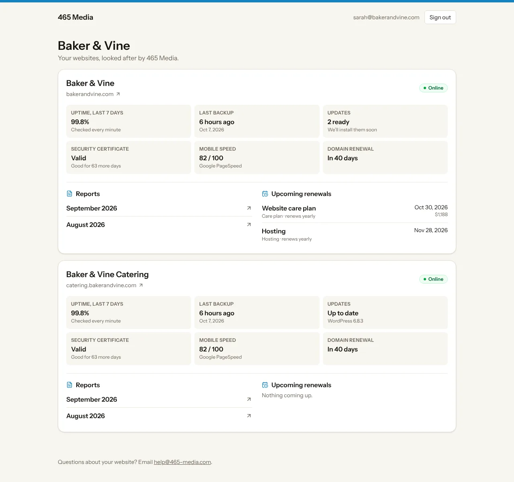Click the 'WordPress 6.8.3' version text

click(345, 321)
